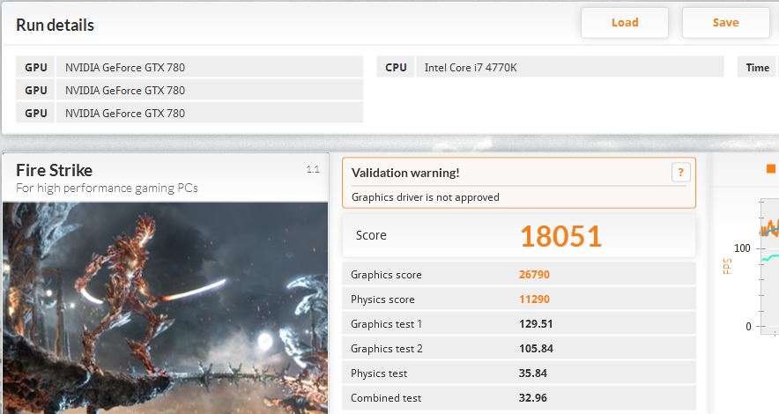Viewport: 779px width, 414px height.
Task: Select the second GPU NVIDIA GeForce GTX 780 row
Action: (189, 90)
